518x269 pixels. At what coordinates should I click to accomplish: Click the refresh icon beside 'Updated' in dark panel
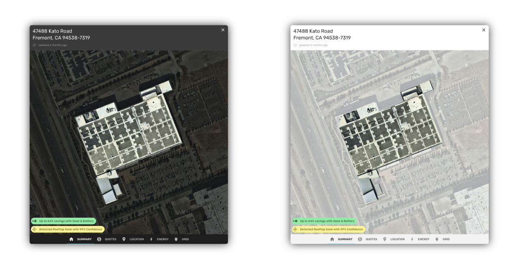point(34,45)
